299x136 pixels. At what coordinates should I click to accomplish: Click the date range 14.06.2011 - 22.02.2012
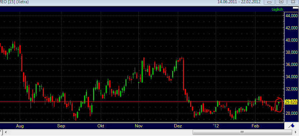239,2
